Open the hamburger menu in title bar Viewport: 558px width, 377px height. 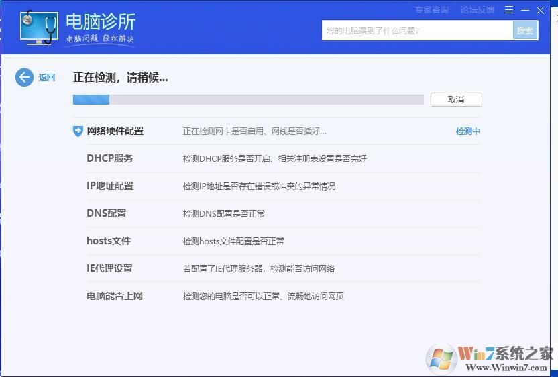tap(510, 10)
